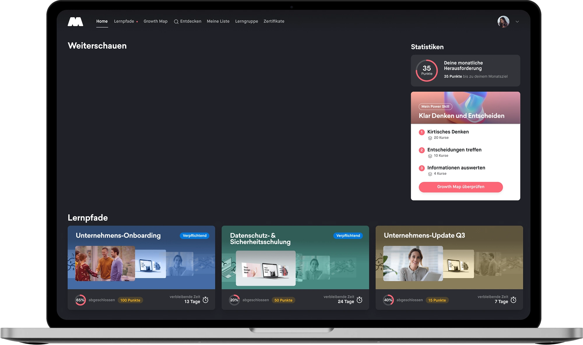Click the 50 Punkte badge

(x=283, y=300)
